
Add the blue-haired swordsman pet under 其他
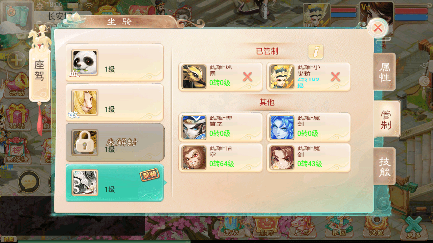click(x=221, y=127)
